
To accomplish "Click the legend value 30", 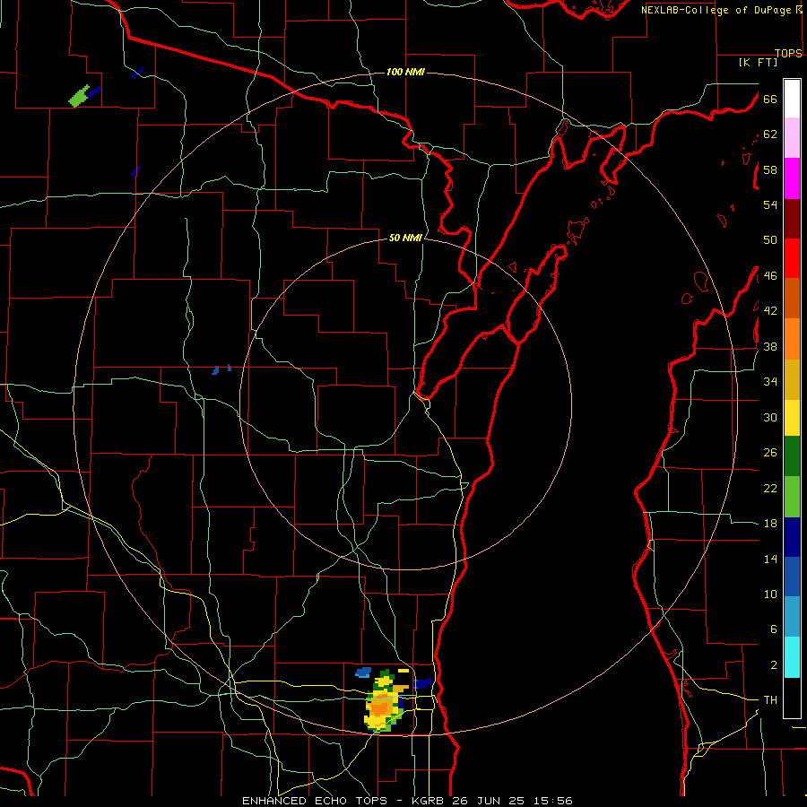I will click(x=770, y=417).
